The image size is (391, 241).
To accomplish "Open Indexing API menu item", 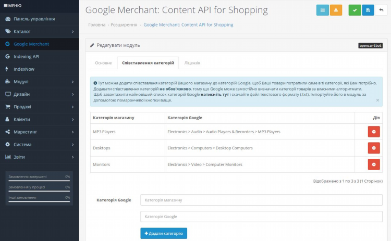I will pyautogui.click(x=40, y=57).
